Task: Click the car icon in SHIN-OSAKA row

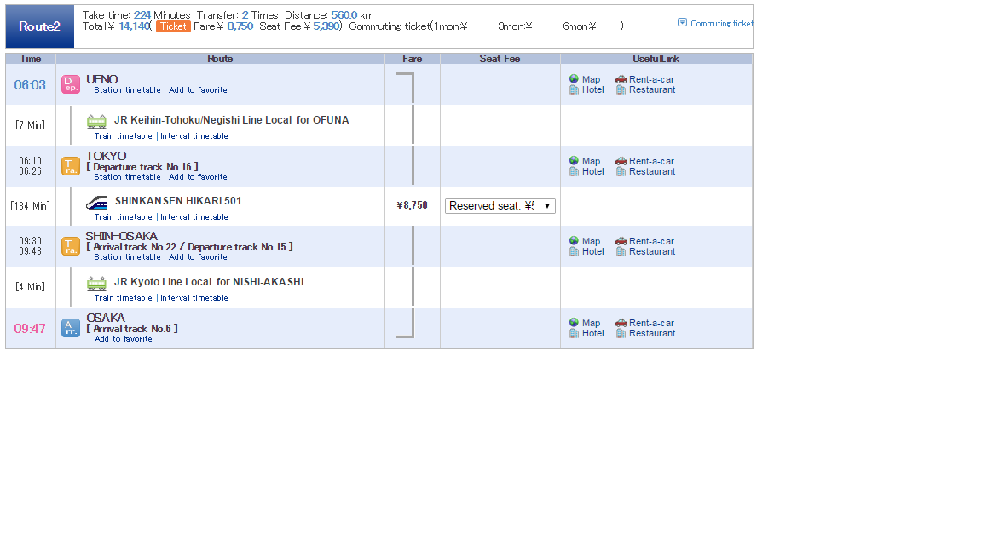Action: (621, 241)
